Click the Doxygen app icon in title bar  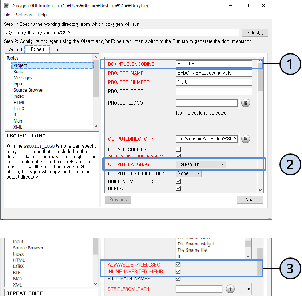click(6, 5)
